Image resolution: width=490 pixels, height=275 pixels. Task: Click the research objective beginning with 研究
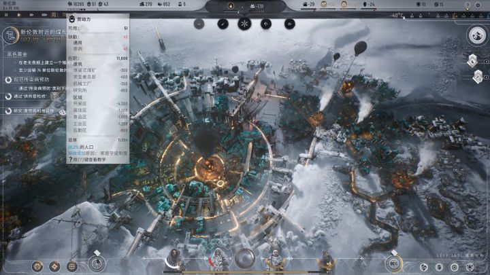click(33, 111)
